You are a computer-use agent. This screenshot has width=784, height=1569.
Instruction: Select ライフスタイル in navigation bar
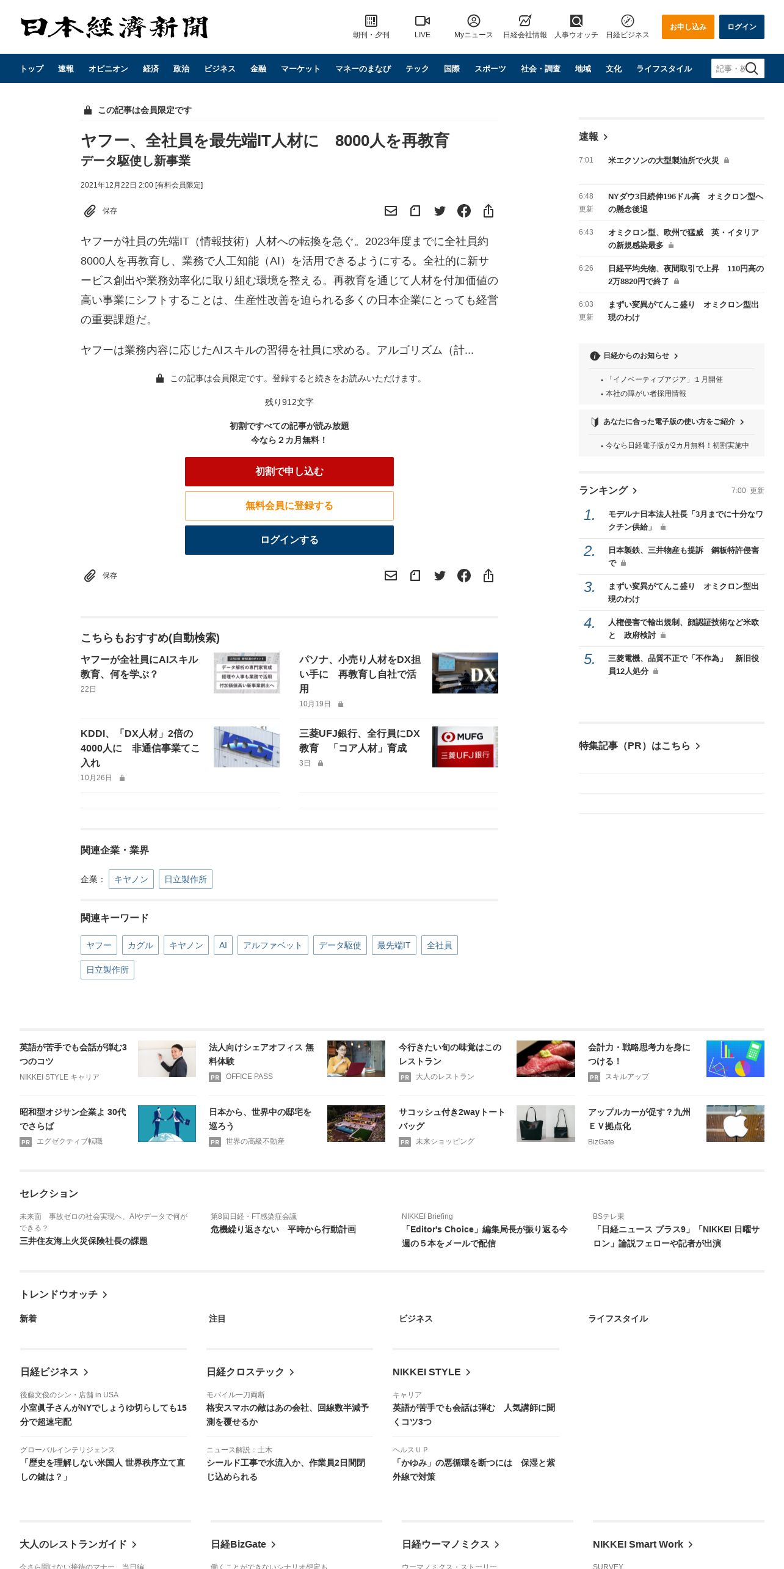point(664,68)
